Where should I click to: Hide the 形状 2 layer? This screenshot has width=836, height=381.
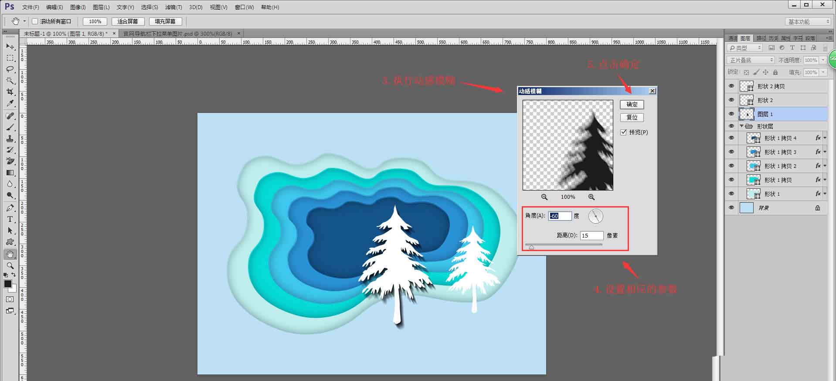coord(731,100)
